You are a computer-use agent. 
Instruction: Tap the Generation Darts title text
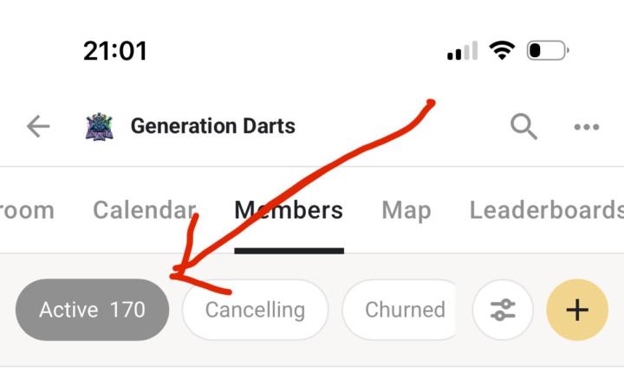(213, 126)
